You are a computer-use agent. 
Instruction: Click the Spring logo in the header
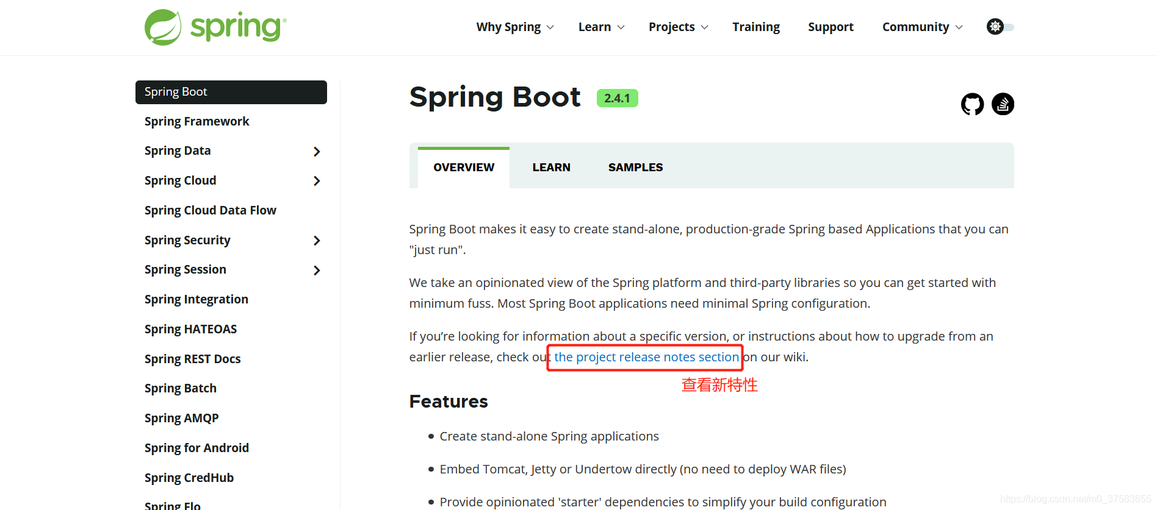coord(215,27)
